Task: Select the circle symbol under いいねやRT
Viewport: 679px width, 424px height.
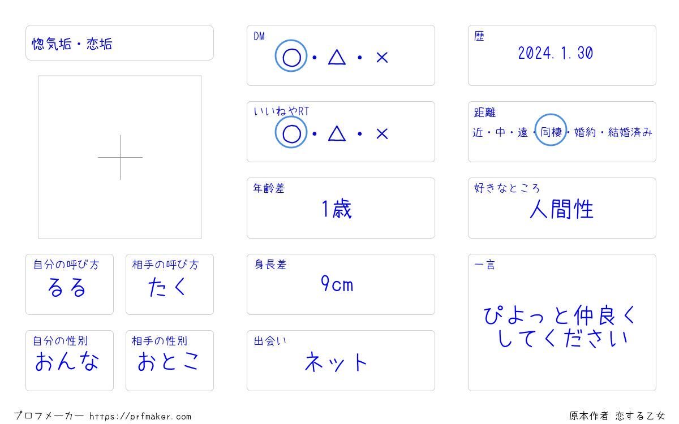Action: 291,133
